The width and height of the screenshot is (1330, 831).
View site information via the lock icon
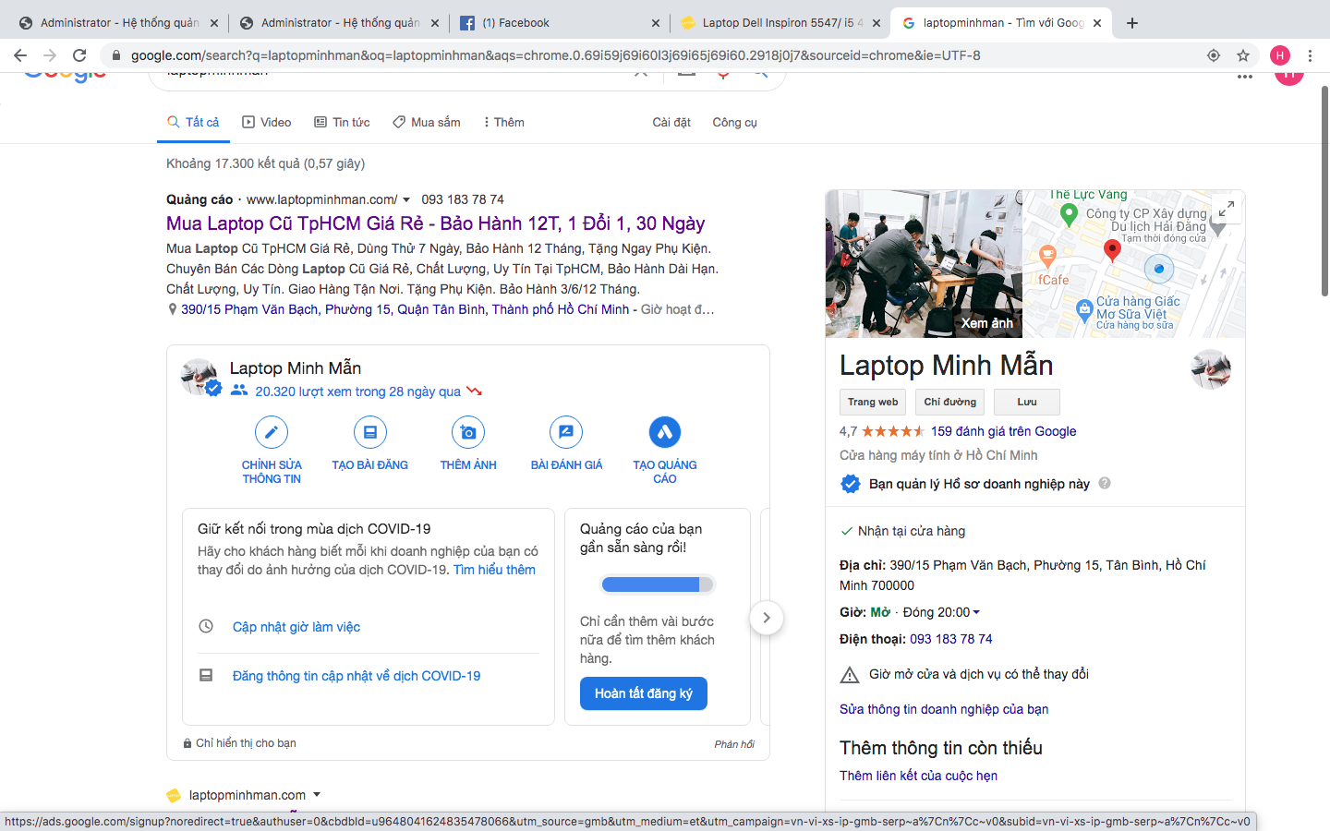coord(116,55)
